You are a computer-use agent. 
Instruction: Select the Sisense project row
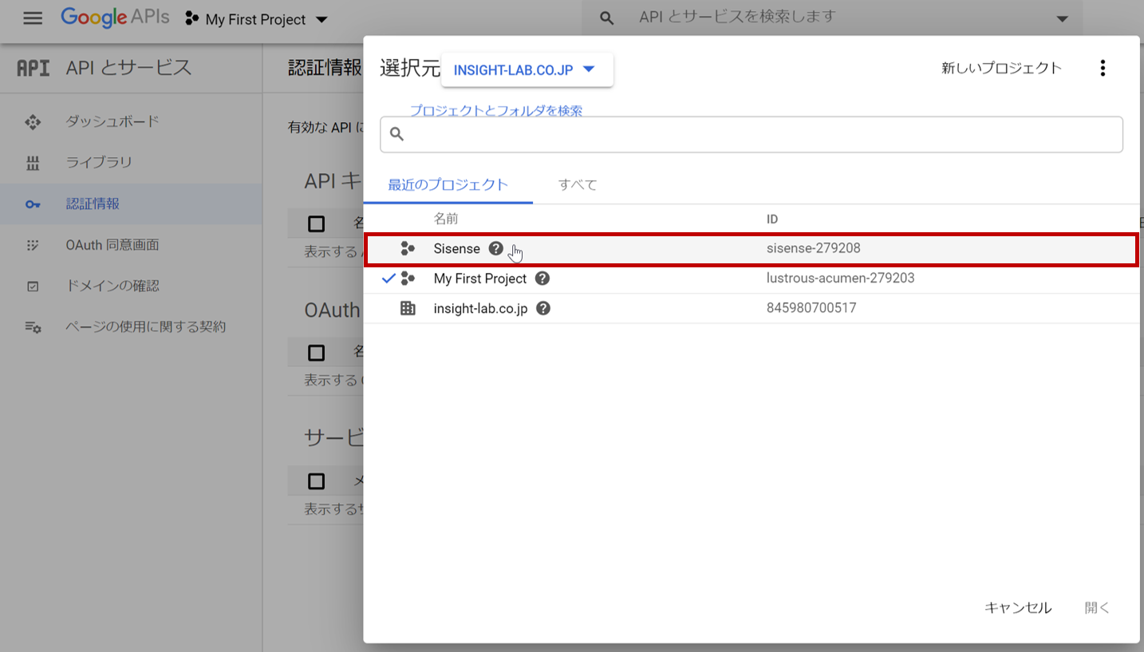pyautogui.click(x=751, y=249)
